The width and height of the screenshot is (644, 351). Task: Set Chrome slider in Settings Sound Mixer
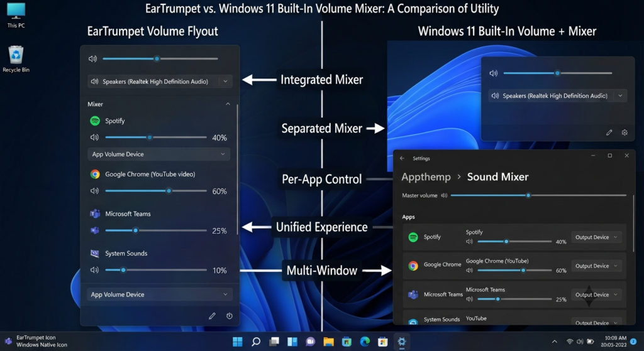point(514,270)
